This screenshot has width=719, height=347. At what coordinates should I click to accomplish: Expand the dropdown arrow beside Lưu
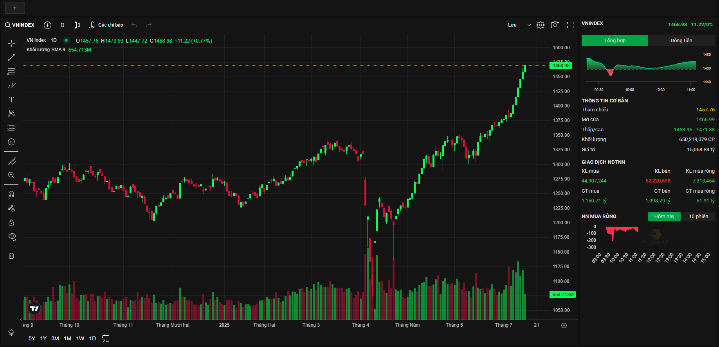(529, 25)
